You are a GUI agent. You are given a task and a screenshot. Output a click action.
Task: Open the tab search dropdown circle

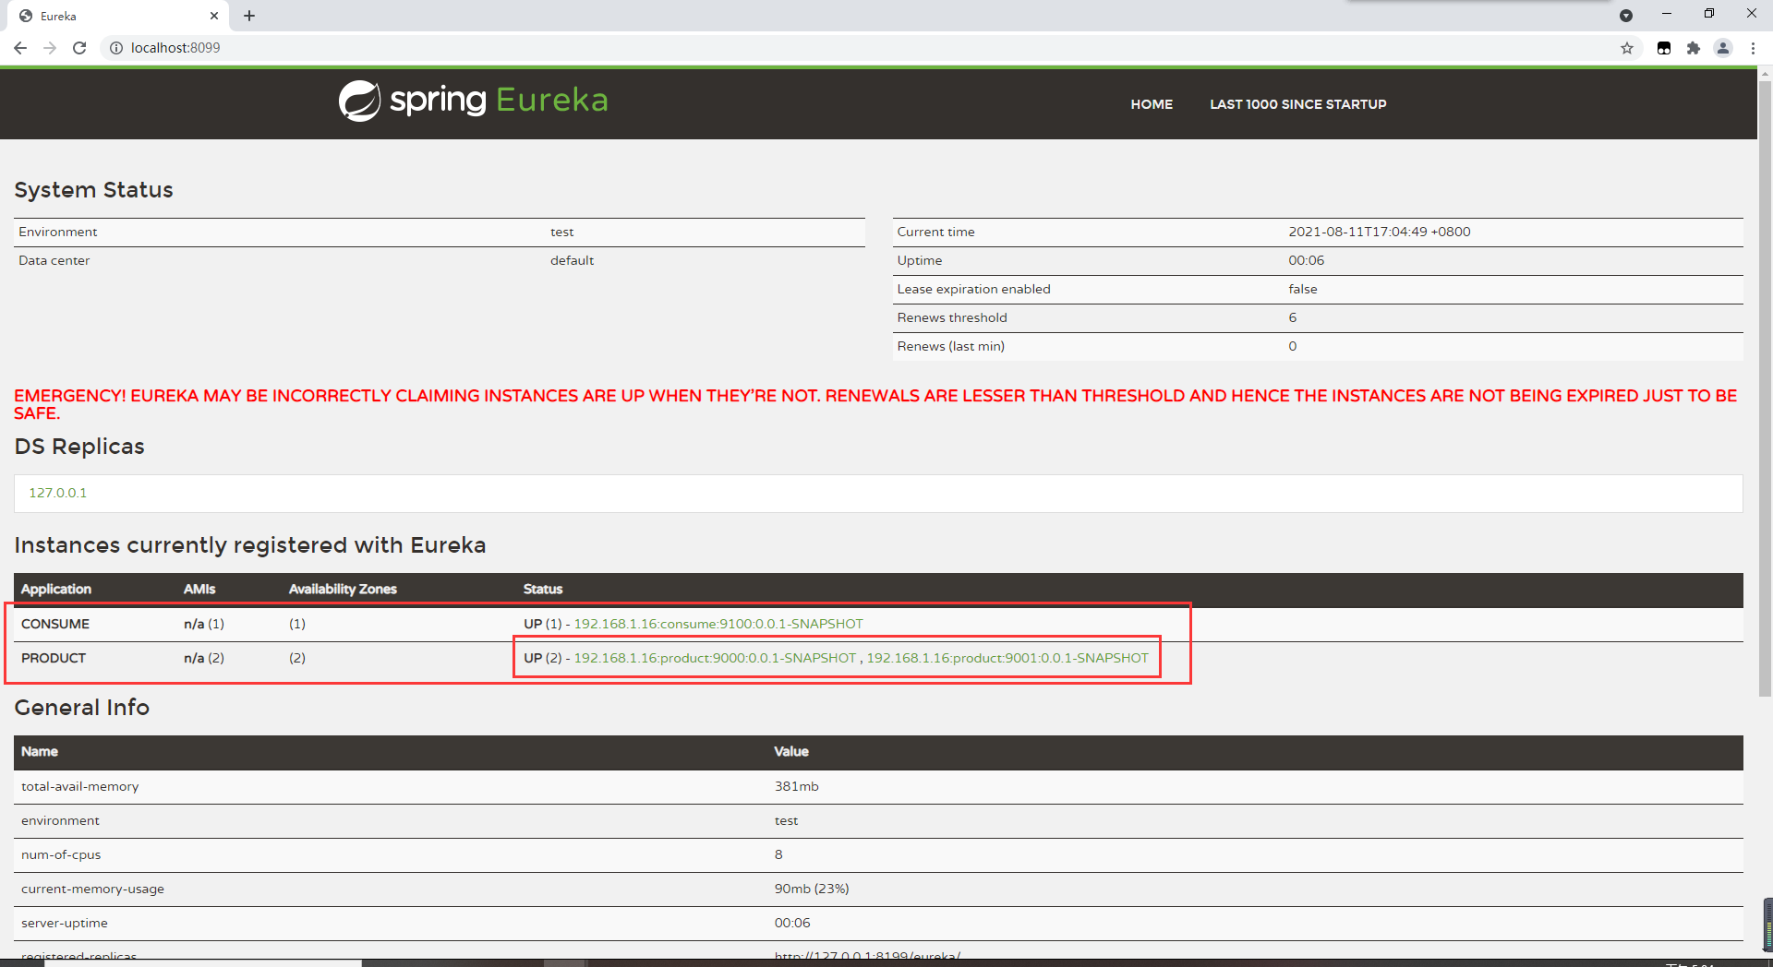tap(1626, 16)
